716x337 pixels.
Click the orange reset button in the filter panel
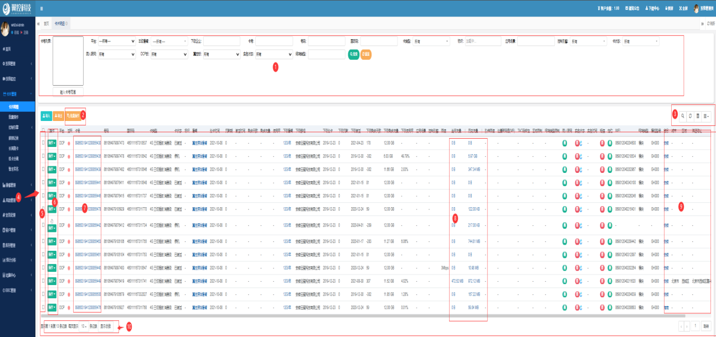(x=366, y=55)
